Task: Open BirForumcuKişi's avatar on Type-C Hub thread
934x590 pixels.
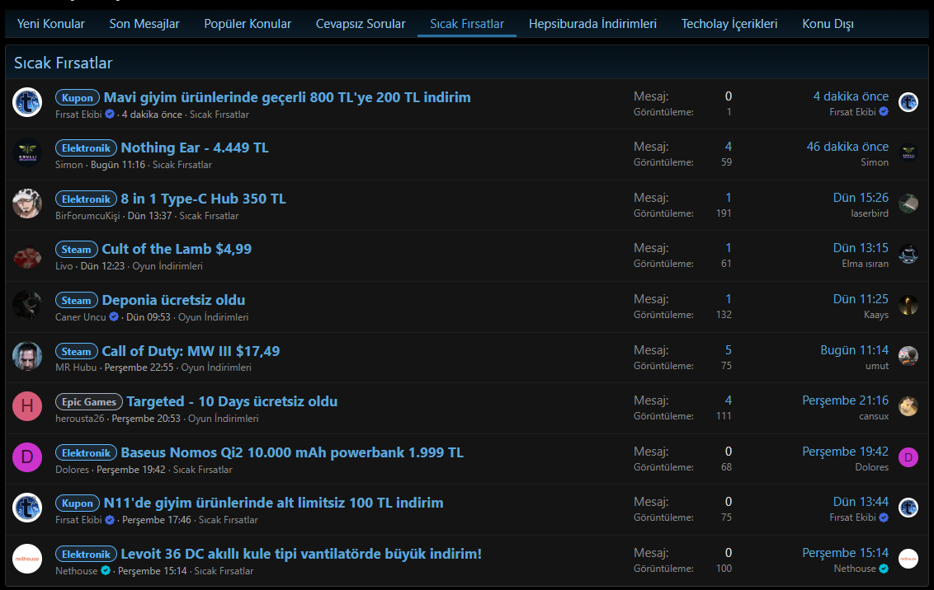Action: click(27, 204)
